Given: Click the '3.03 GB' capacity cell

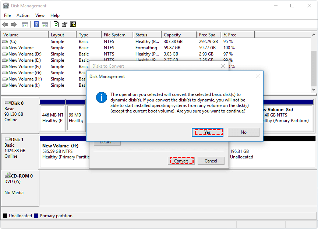Looking at the screenshot, I should coord(171,54).
